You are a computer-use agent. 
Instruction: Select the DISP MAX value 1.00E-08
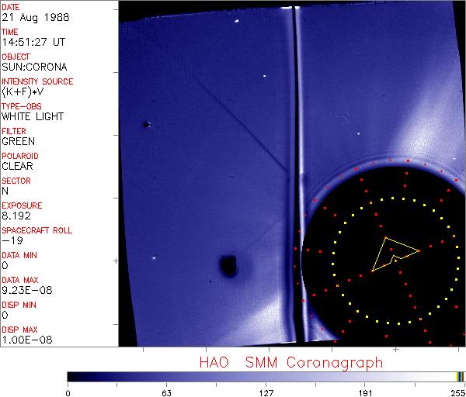(x=24, y=340)
